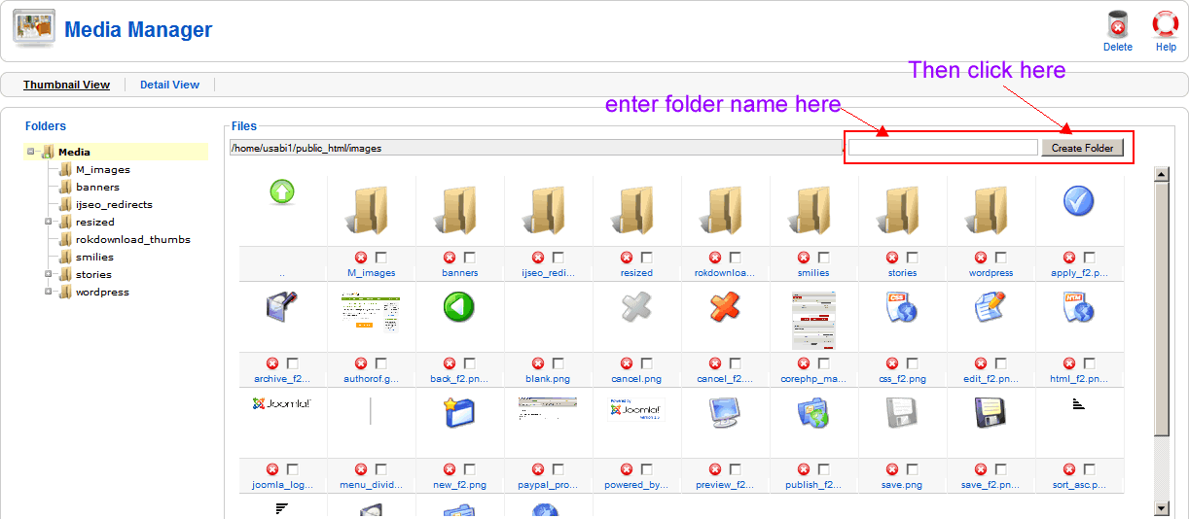Viewport: 1189px width, 519px height.
Task: Click the red delete icon under save.png
Action: click(x=892, y=469)
